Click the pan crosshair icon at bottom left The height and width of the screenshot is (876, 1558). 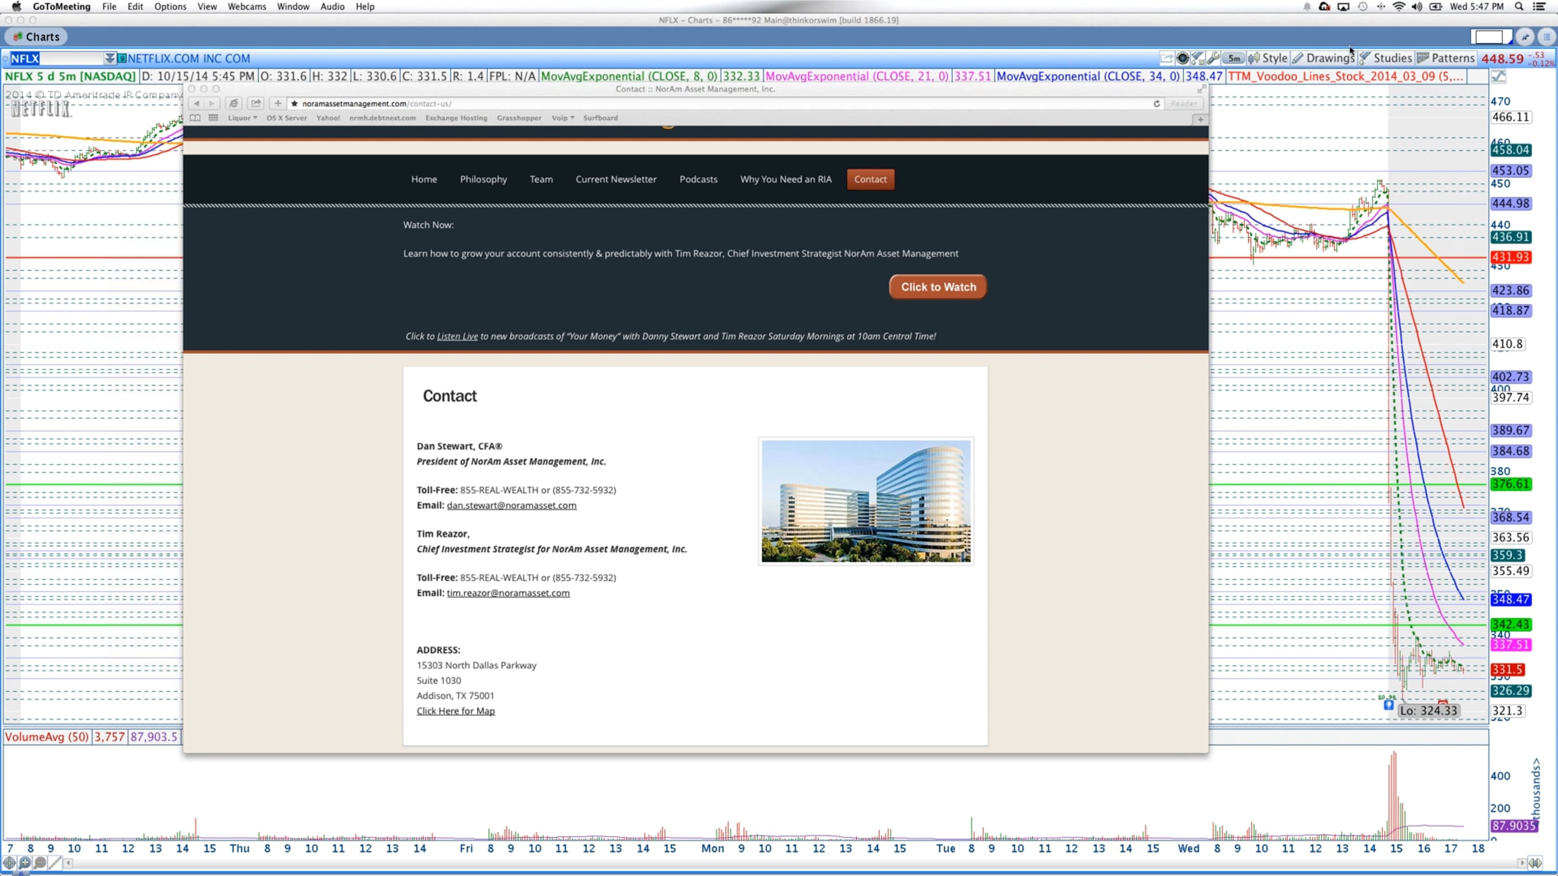[9, 863]
